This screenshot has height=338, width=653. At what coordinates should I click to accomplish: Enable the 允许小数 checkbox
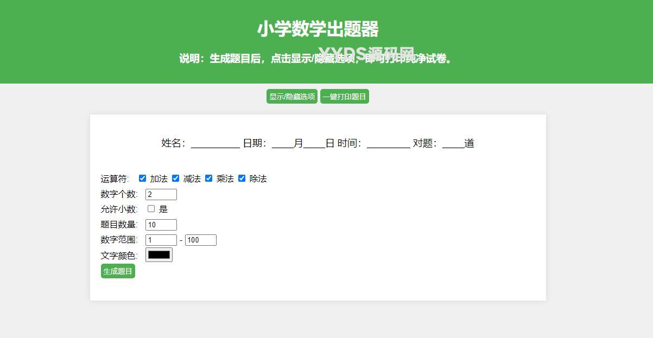coord(151,209)
